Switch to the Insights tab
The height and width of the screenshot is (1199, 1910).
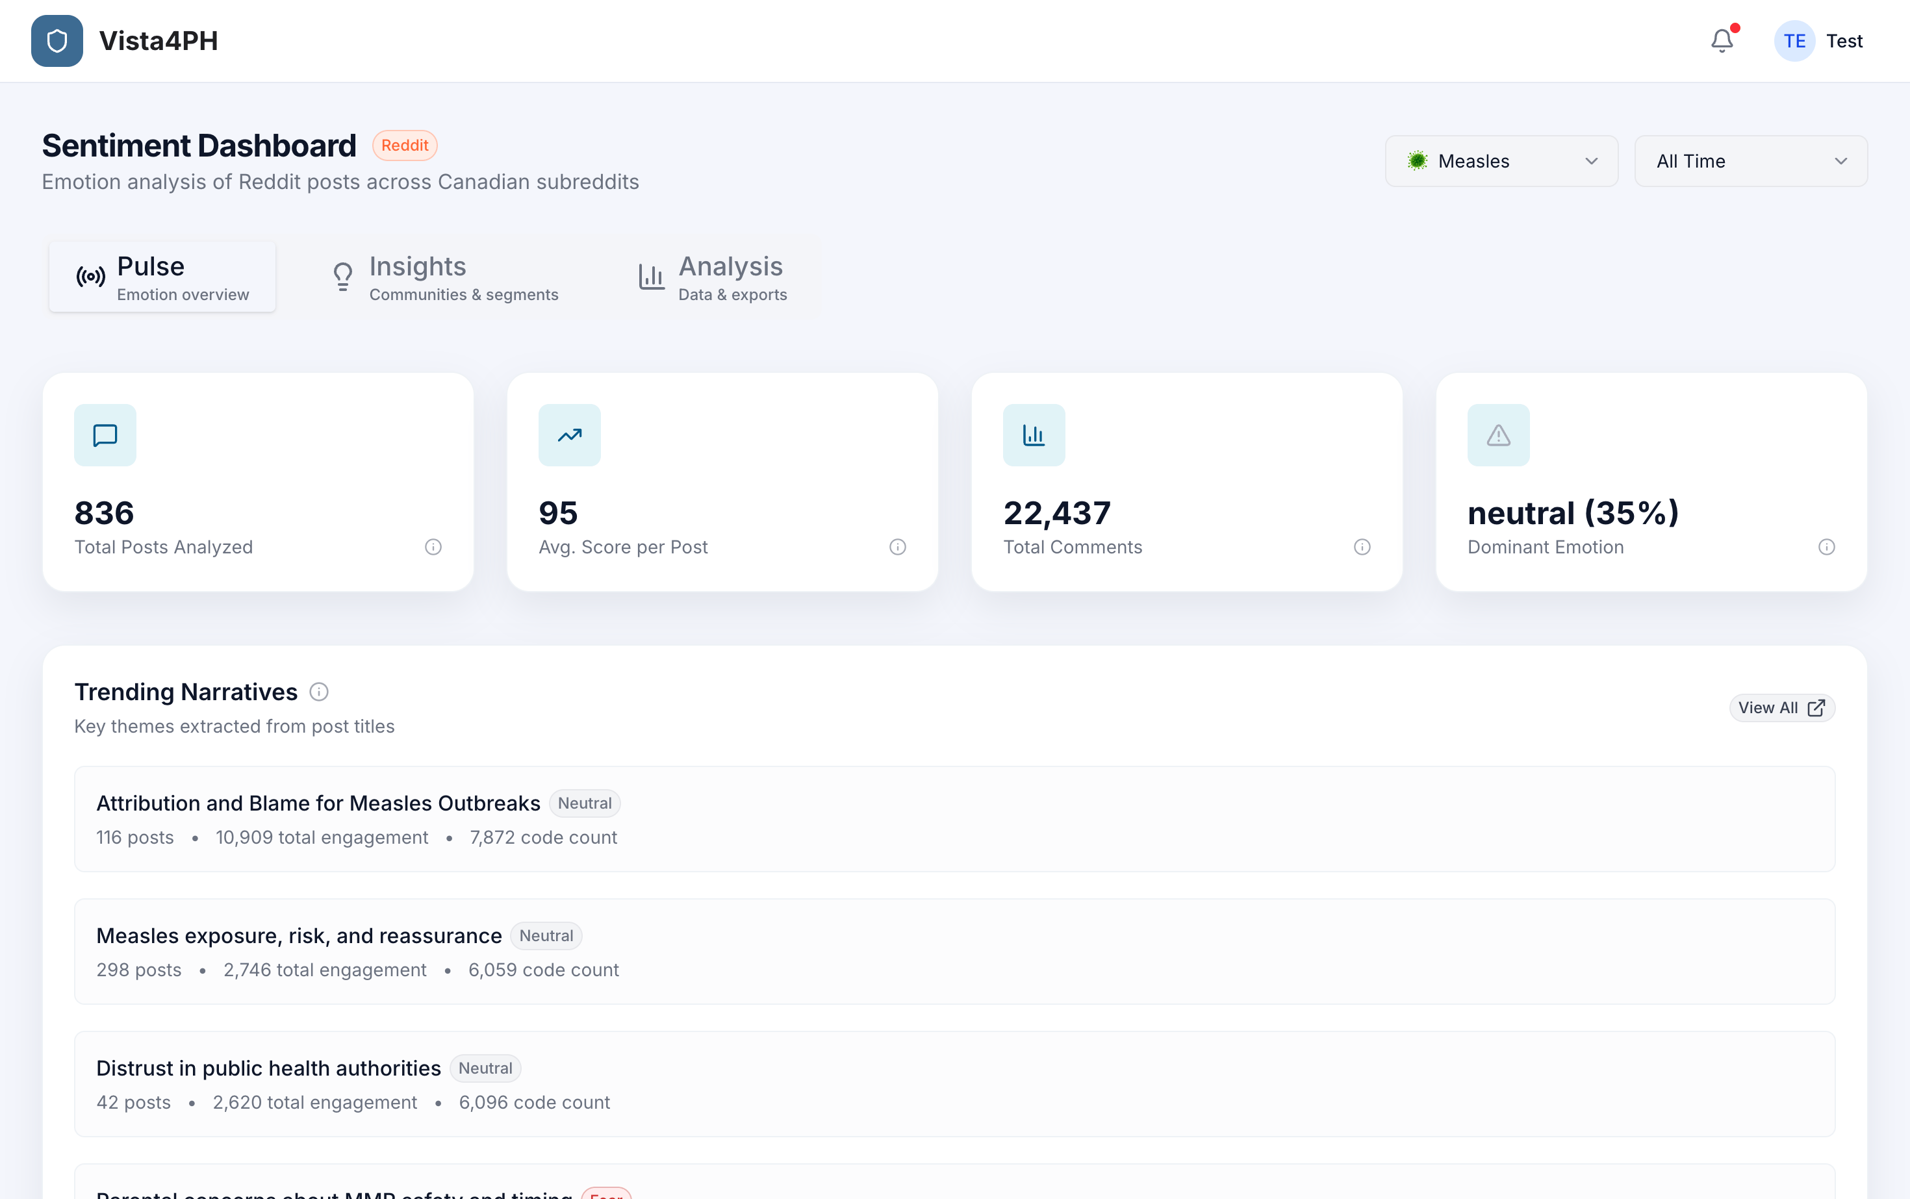[444, 277]
